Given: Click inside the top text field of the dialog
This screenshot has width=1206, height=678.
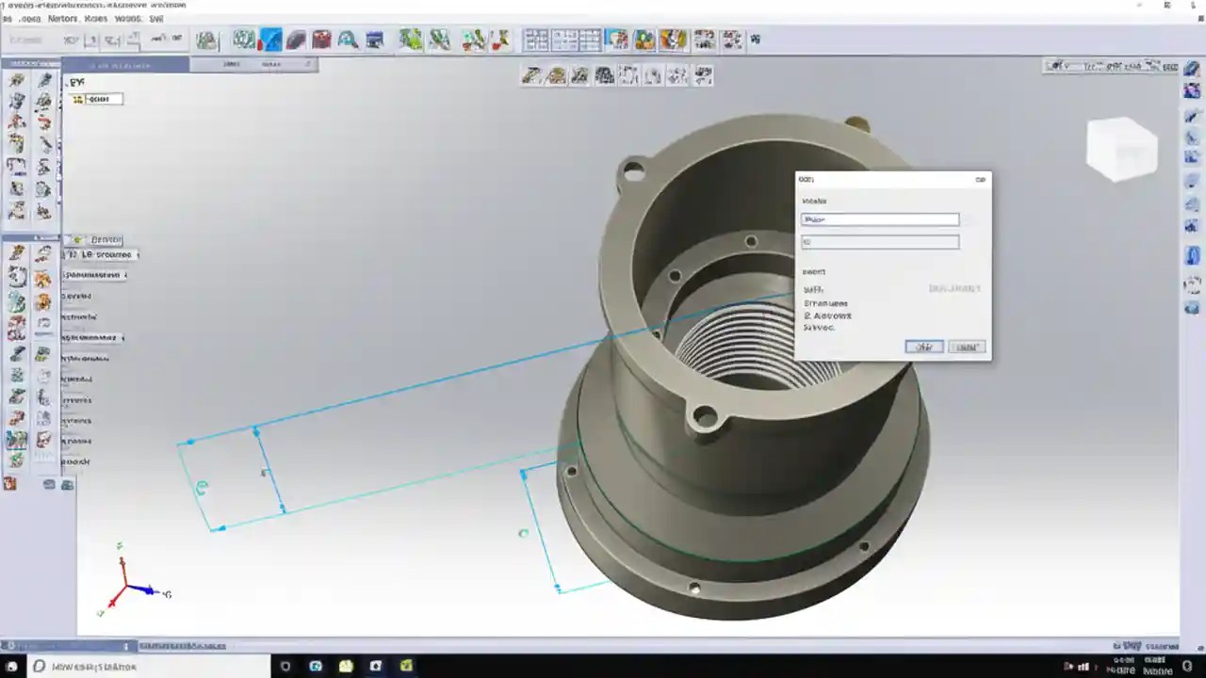Looking at the screenshot, I should [x=878, y=218].
